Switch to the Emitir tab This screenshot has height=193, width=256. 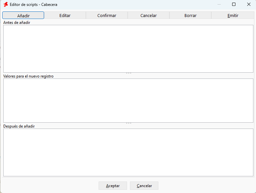pyautogui.click(x=233, y=15)
